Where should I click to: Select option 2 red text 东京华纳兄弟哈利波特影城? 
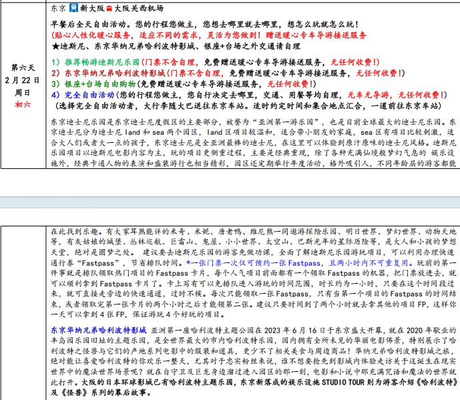click(113, 72)
